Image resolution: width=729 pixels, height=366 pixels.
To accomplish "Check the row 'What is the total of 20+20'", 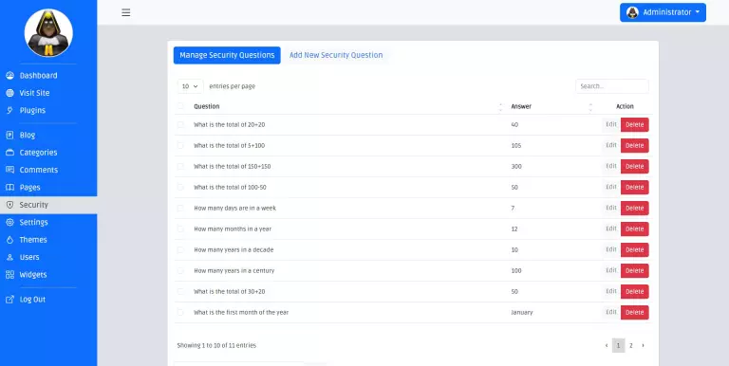I will point(180,124).
